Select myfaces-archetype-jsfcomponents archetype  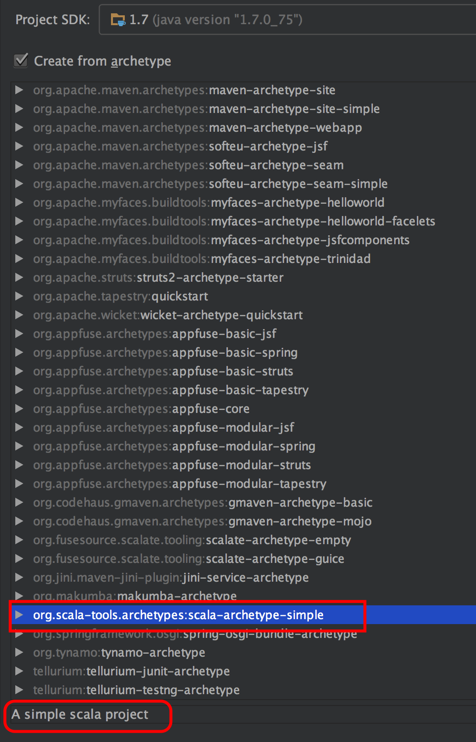(x=221, y=240)
